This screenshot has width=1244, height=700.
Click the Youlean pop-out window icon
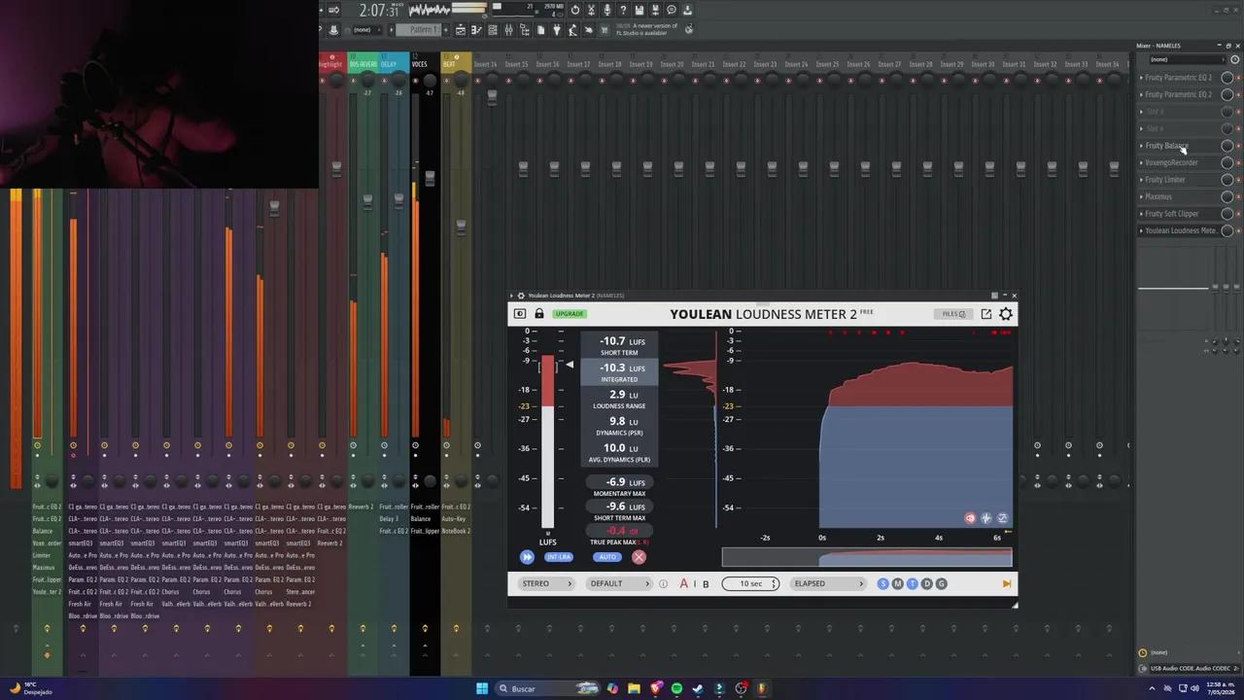click(986, 314)
